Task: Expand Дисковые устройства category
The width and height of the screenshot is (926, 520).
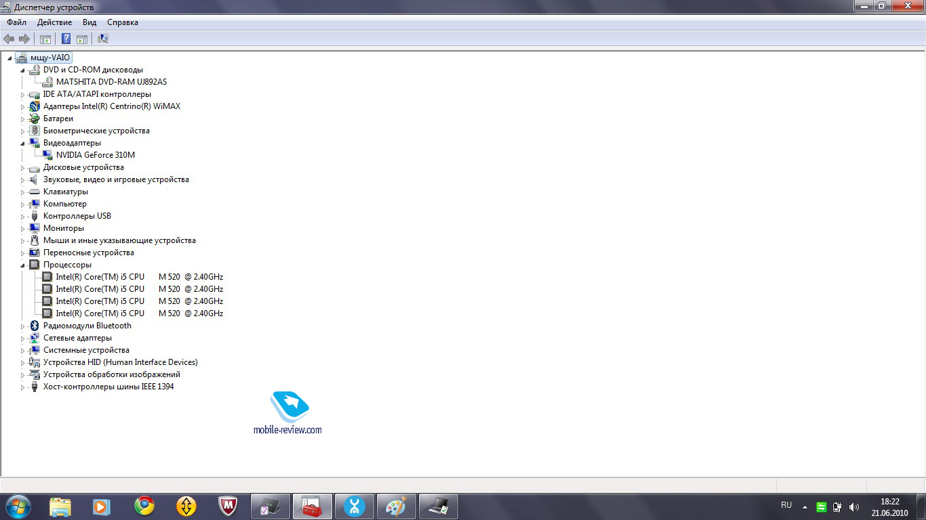Action: pyautogui.click(x=22, y=168)
